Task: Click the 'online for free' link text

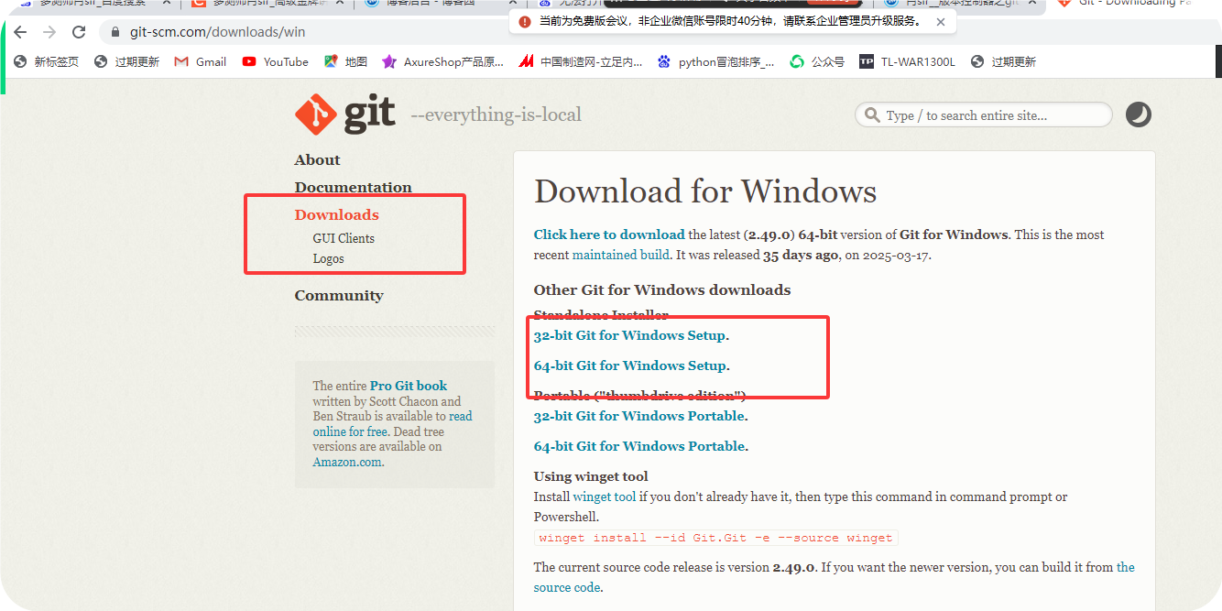Action: (350, 431)
